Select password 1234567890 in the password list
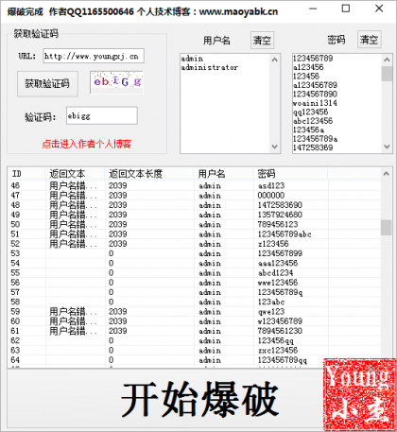 [x=315, y=94]
